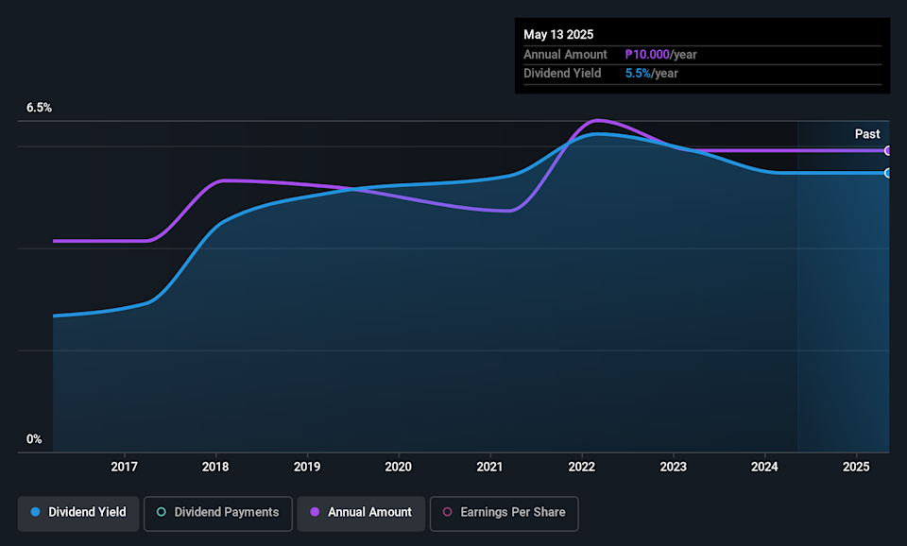This screenshot has width=907, height=546.
Task: Enable the Dividend Payments series label
Action: pyautogui.click(x=227, y=512)
